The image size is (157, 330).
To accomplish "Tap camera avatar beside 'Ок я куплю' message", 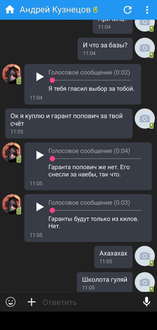I will (x=145, y=119).
